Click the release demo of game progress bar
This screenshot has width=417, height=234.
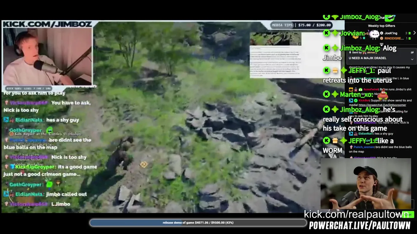coord(198,223)
